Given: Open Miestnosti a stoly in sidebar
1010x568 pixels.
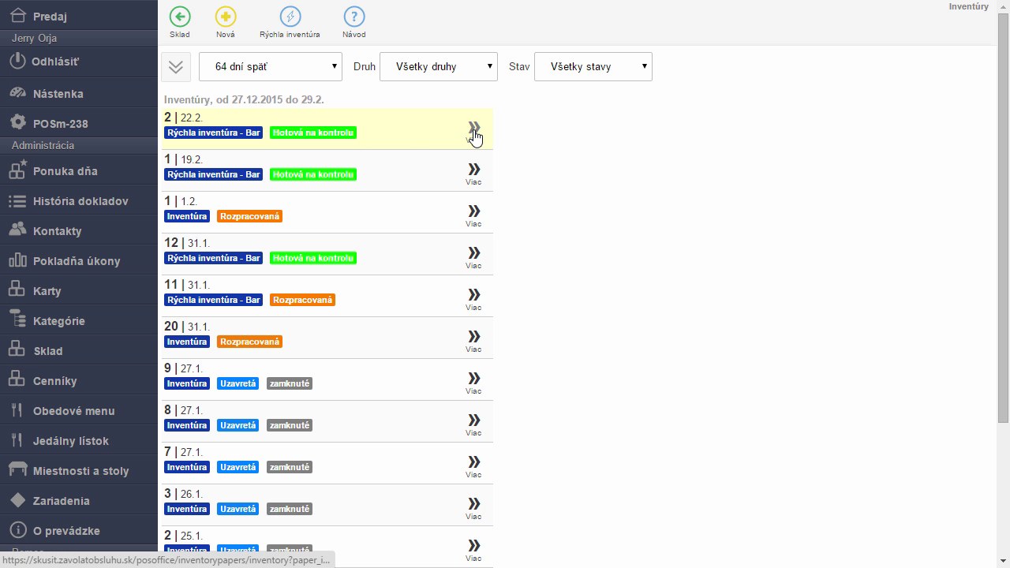Looking at the screenshot, I should 79,470.
